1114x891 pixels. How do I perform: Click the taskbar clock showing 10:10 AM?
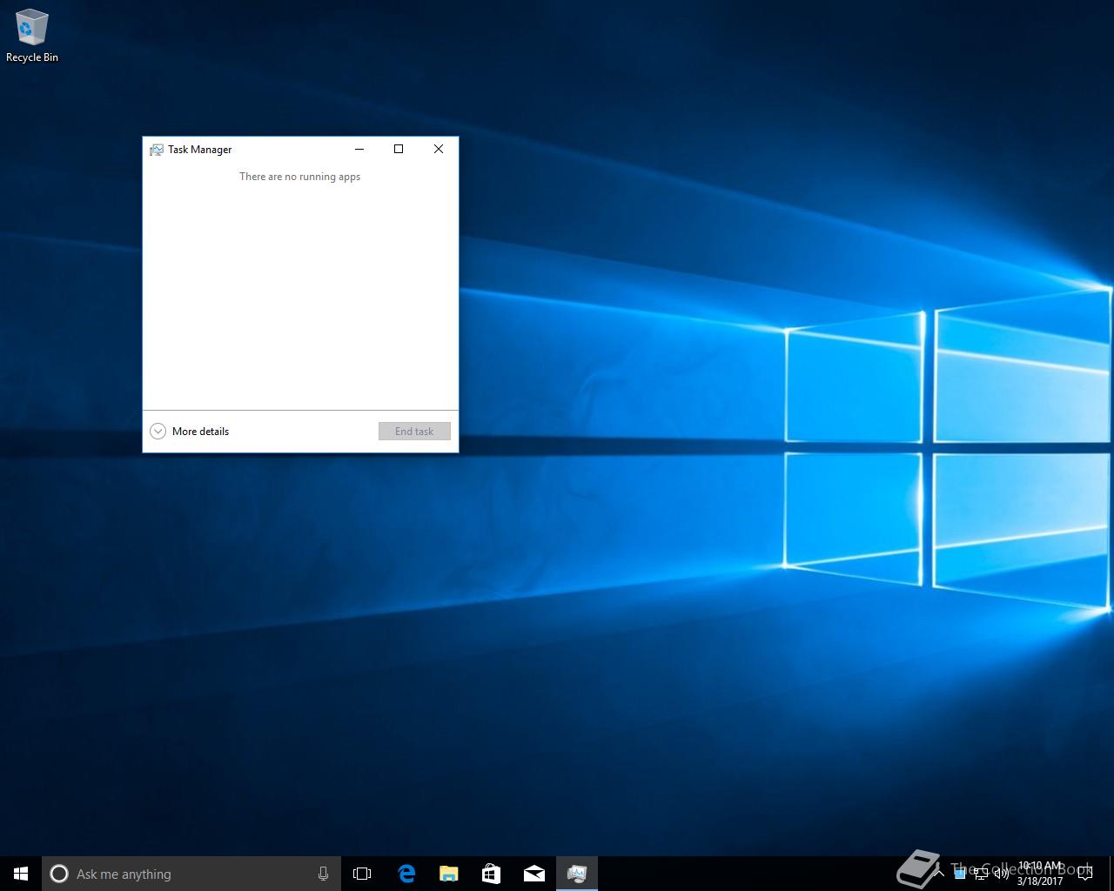pos(1040,874)
